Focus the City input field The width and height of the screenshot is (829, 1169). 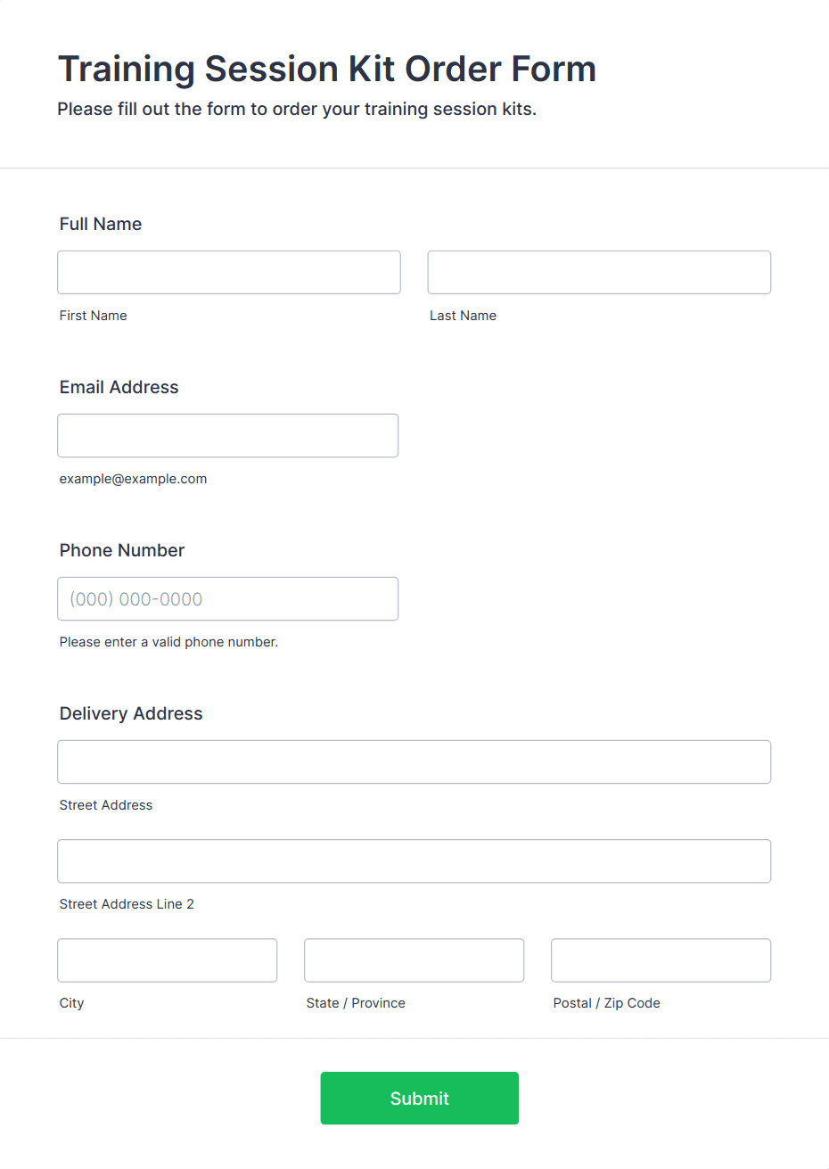[168, 959]
